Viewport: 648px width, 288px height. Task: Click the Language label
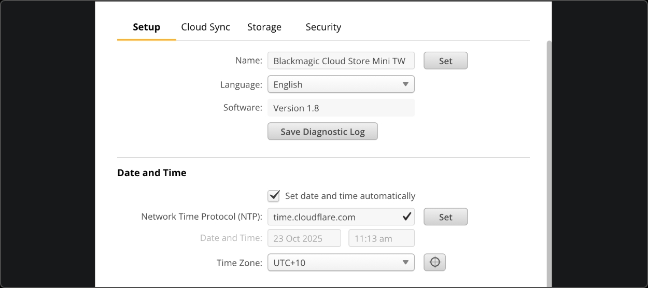(x=241, y=84)
